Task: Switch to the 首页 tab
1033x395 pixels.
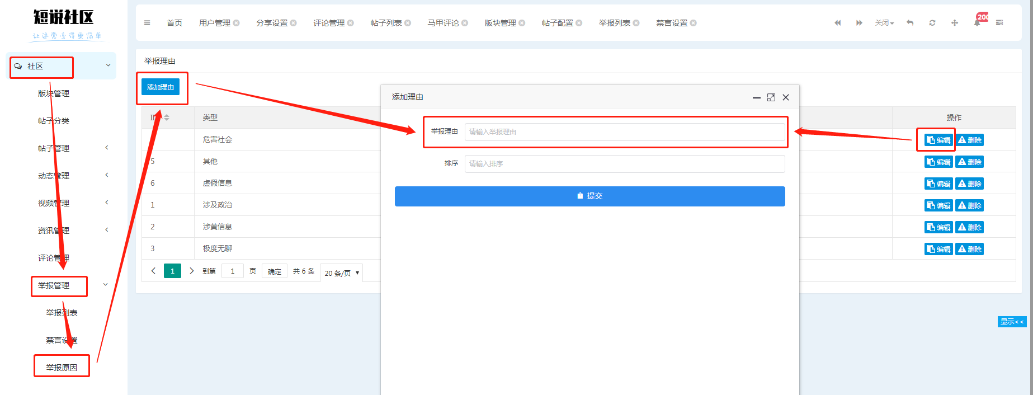Action: pyautogui.click(x=174, y=23)
